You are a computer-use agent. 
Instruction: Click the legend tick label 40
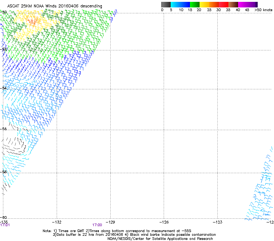click(x=238, y=10)
